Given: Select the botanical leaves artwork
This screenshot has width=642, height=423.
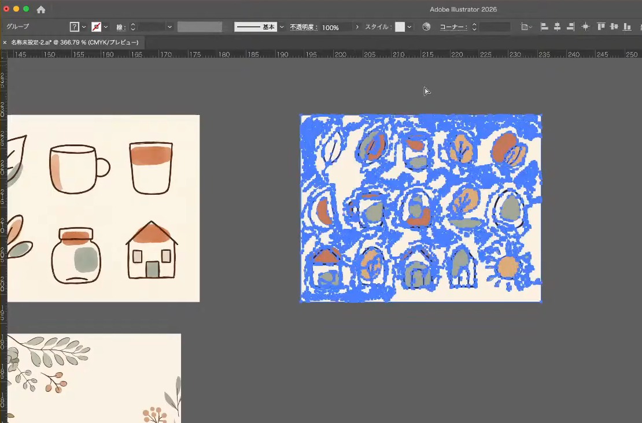Looking at the screenshot, I should coord(94,379).
